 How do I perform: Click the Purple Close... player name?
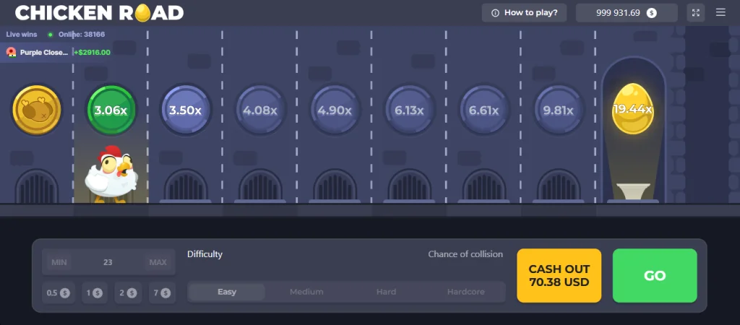coord(44,52)
